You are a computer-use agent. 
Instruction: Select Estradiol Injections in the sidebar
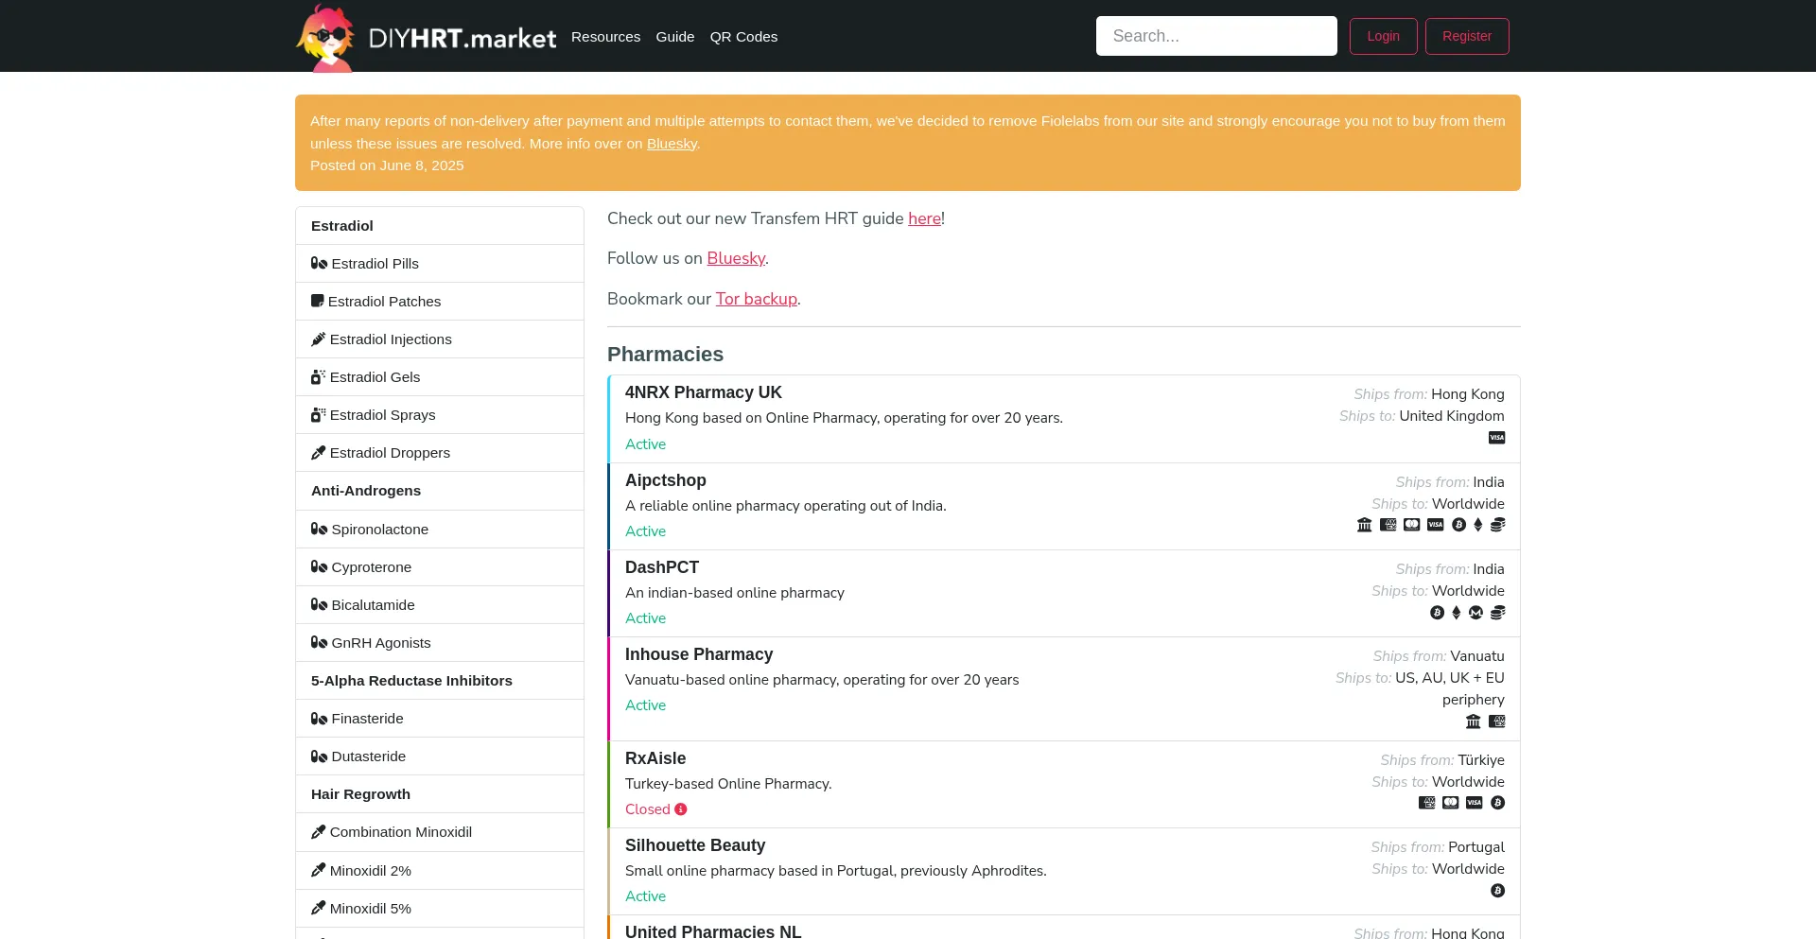tap(390, 339)
